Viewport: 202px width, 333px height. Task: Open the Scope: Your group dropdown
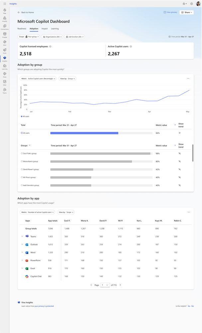[x=29, y=37]
